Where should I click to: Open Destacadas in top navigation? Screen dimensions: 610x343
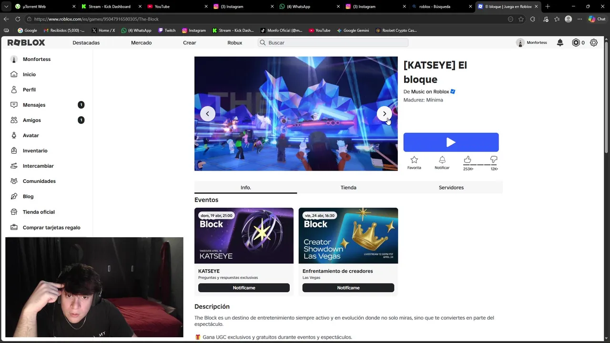[86, 42]
